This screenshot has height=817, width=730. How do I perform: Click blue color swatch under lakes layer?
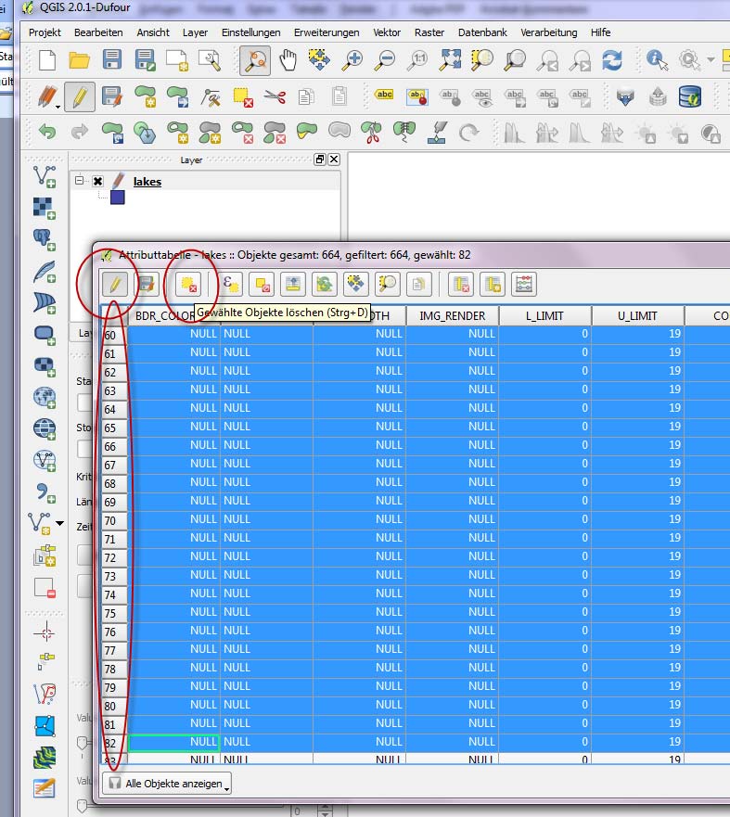[117, 198]
